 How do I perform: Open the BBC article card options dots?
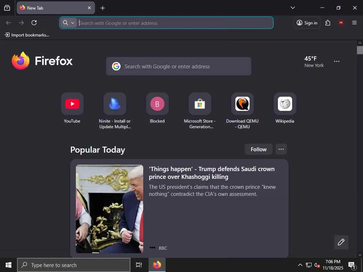pos(152,248)
